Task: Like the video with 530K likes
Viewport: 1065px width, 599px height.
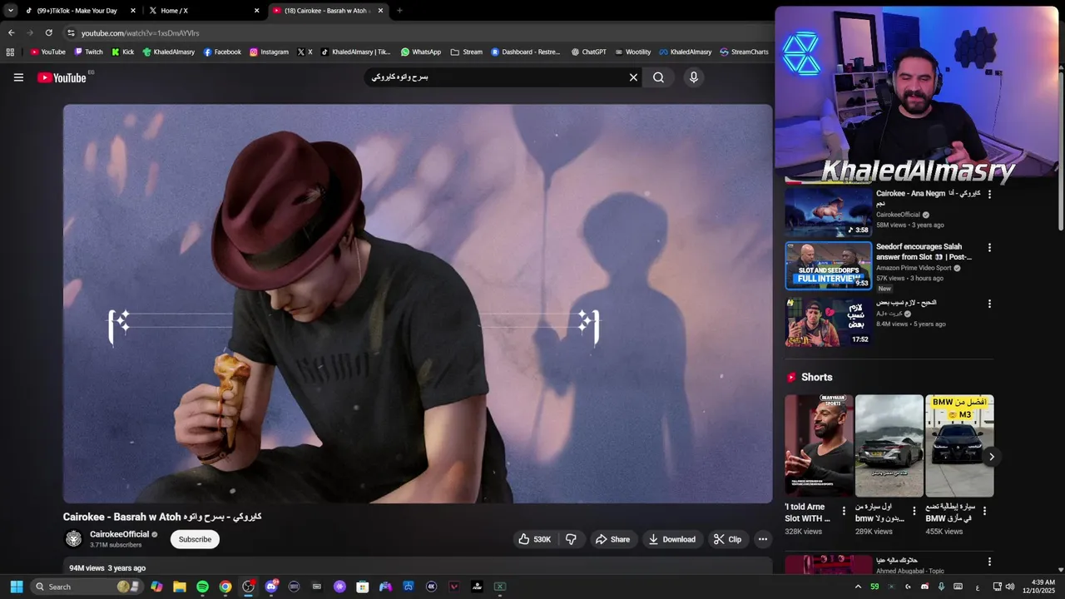Action: point(534,539)
